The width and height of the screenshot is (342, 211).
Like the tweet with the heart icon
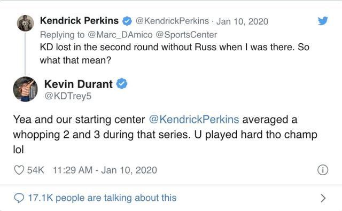coord(19,170)
